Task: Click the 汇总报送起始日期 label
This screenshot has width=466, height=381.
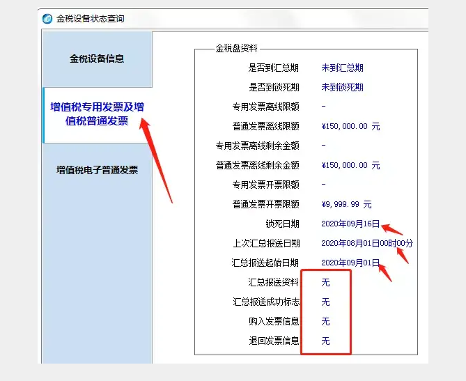Action: click(x=265, y=263)
